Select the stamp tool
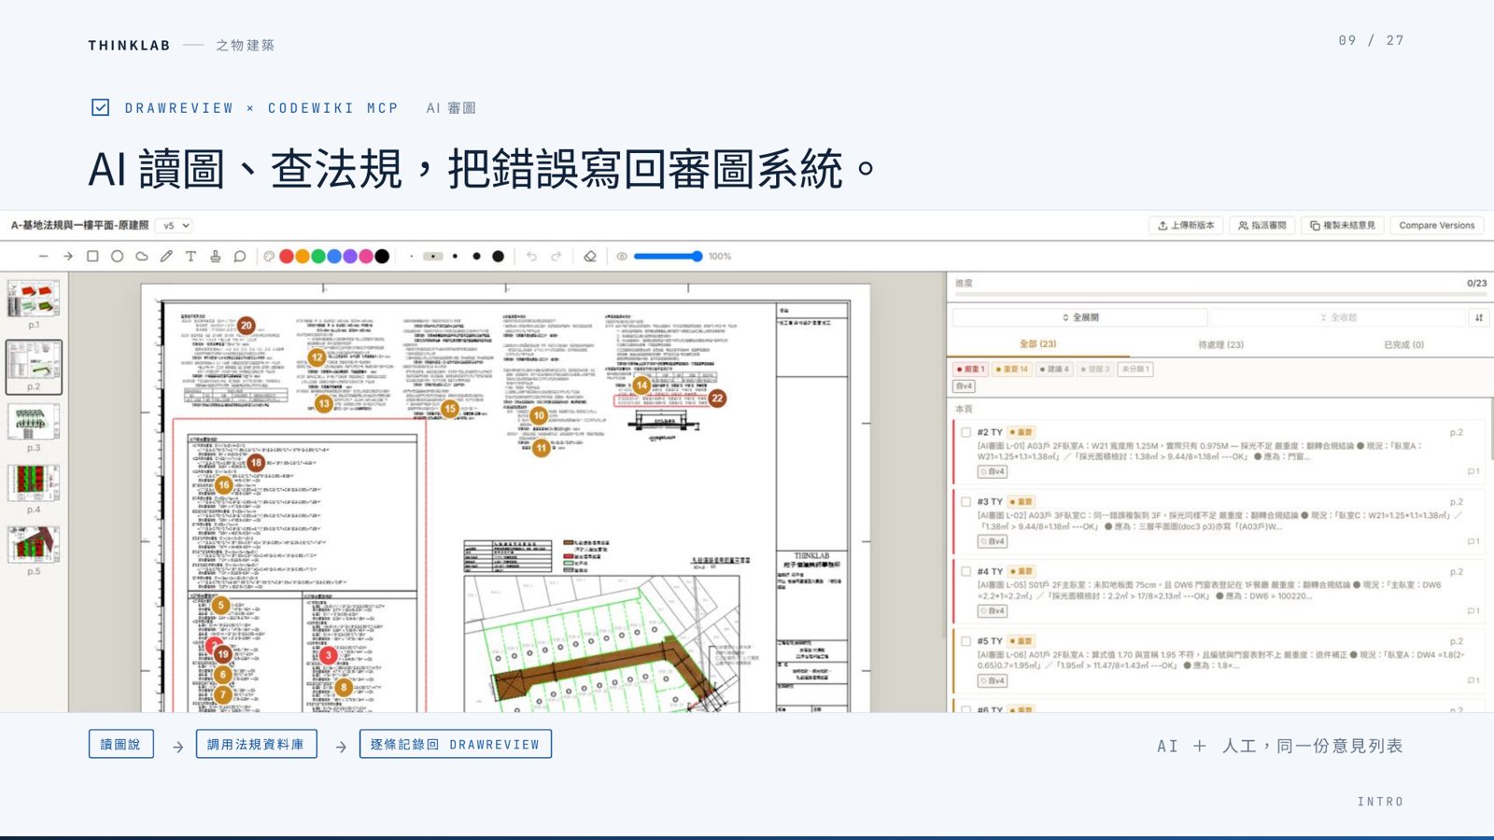The image size is (1494, 840). pos(216,256)
